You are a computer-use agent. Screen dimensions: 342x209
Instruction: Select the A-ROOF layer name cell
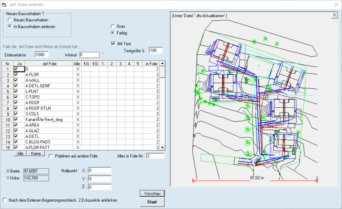pyautogui.click(x=49, y=103)
